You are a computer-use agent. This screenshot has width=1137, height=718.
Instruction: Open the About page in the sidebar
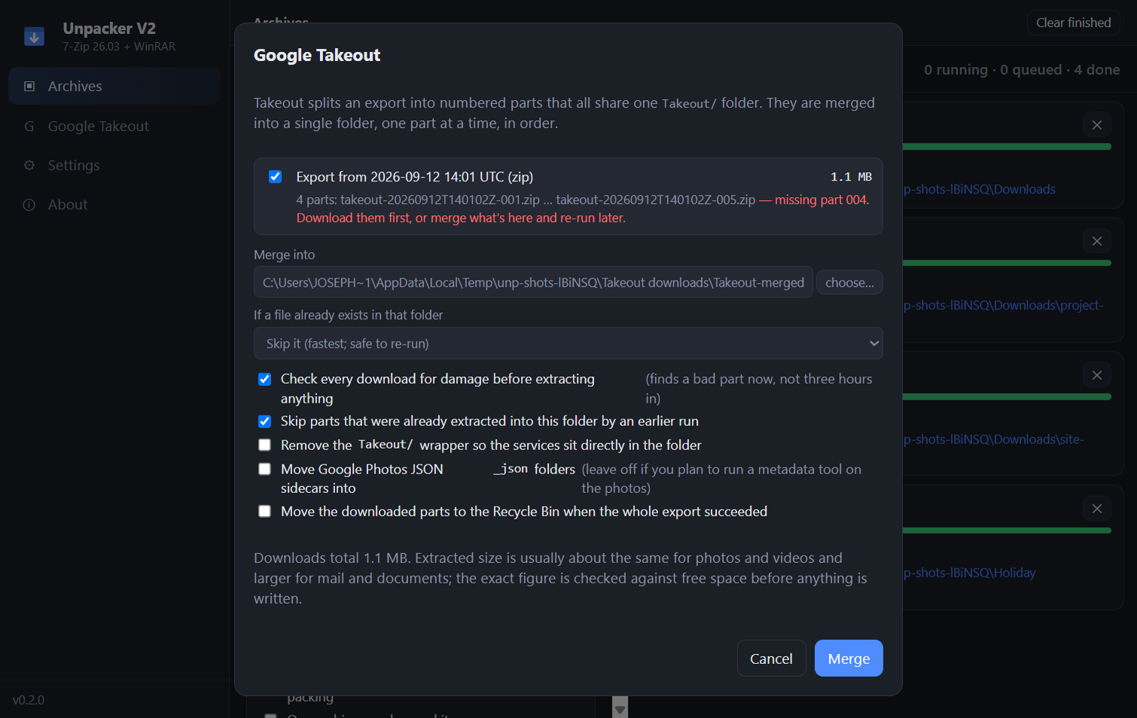[114, 204]
